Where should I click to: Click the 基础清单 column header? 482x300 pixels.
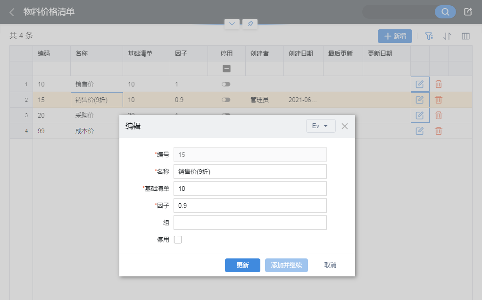point(147,53)
